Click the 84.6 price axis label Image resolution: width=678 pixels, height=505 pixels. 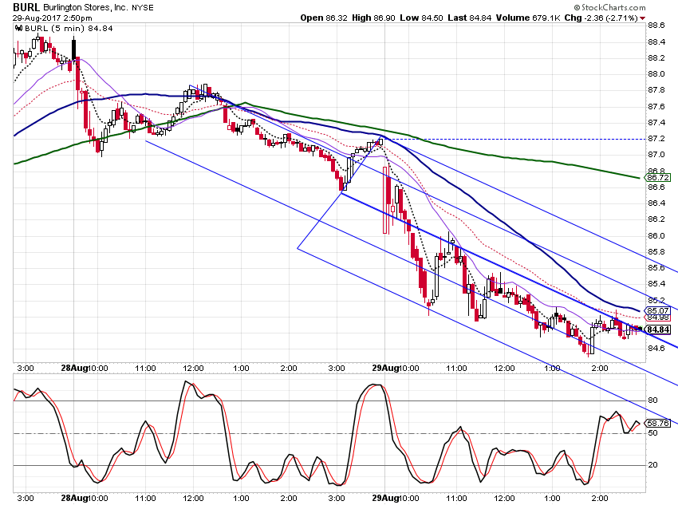pyautogui.click(x=656, y=349)
